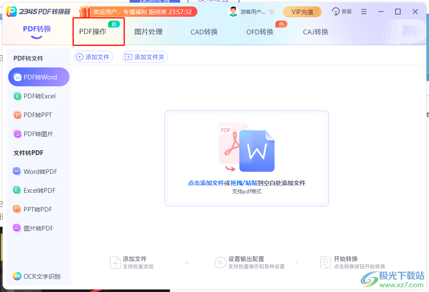Select the PPT转PDF sidebar item
This screenshot has width=429, height=292.
click(39, 209)
